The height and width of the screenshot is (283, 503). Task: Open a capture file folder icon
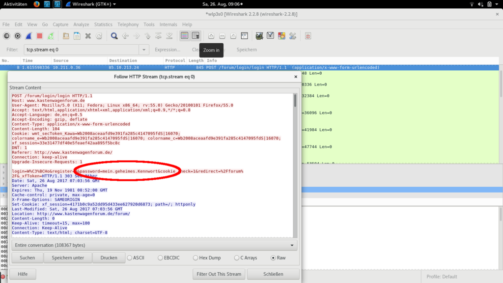66,36
